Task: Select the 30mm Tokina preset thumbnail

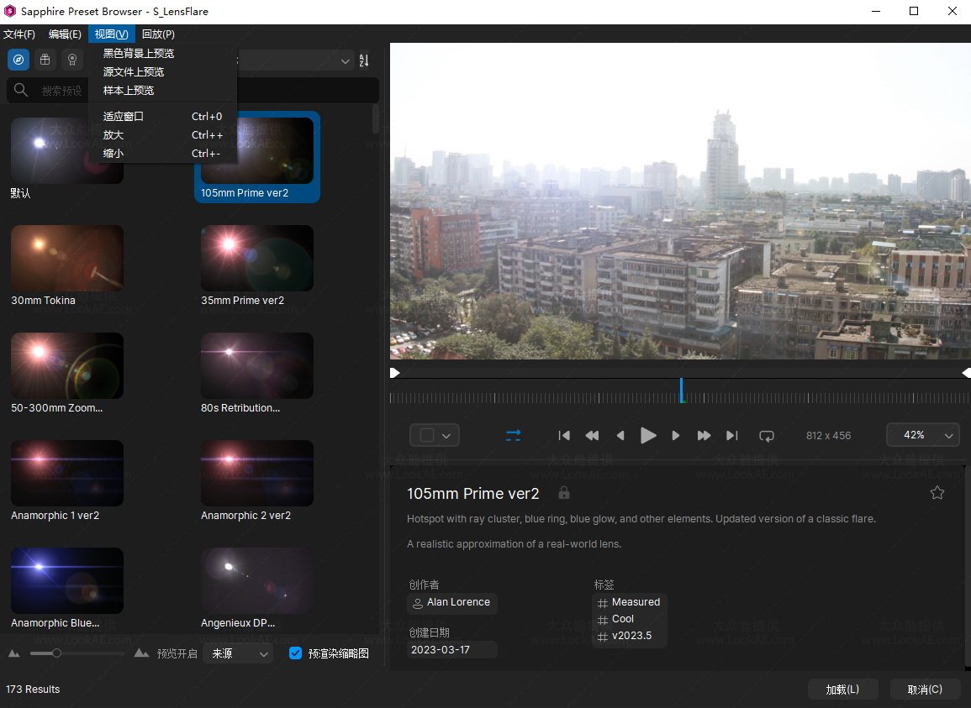Action: (x=67, y=258)
